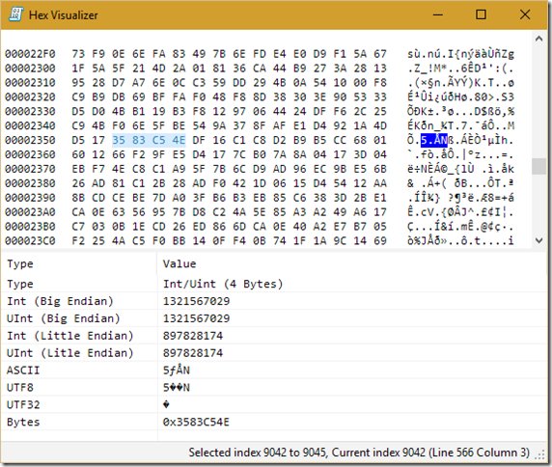Select offset 000023C0 row address
This screenshot has width=552, height=467.
click(x=30, y=240)
